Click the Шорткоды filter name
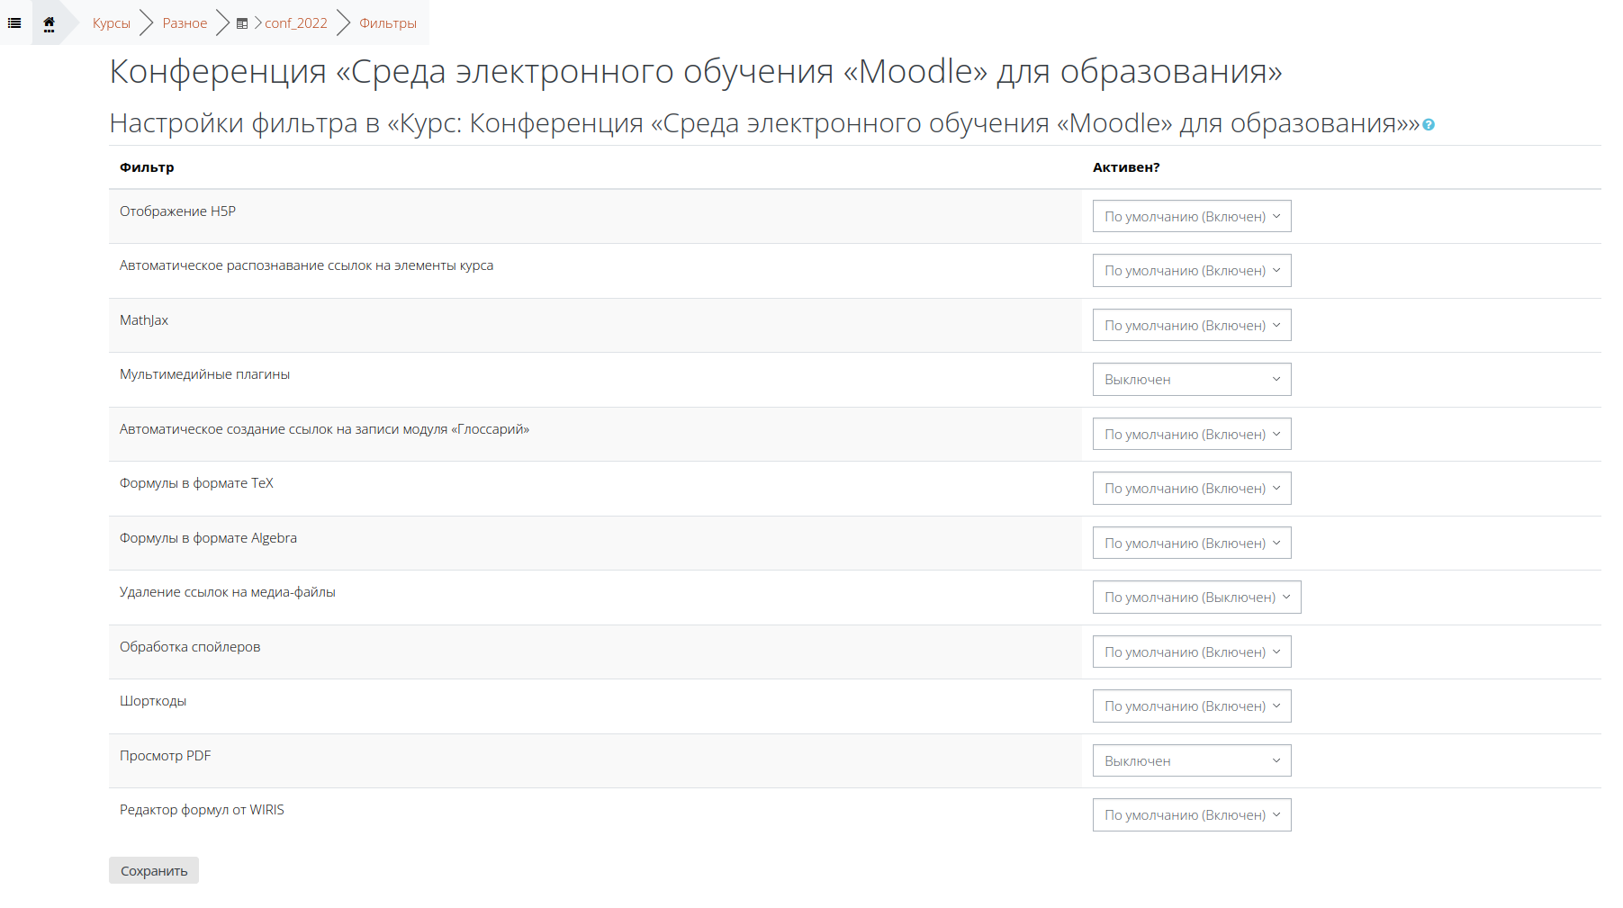1623x908 pixels. click(x=153, y=701)
